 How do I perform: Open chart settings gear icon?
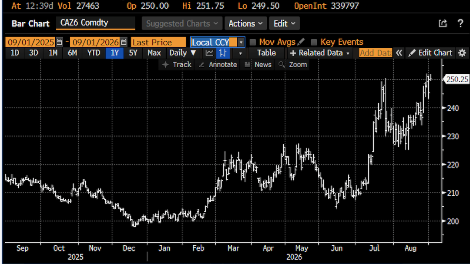(462, 53)
